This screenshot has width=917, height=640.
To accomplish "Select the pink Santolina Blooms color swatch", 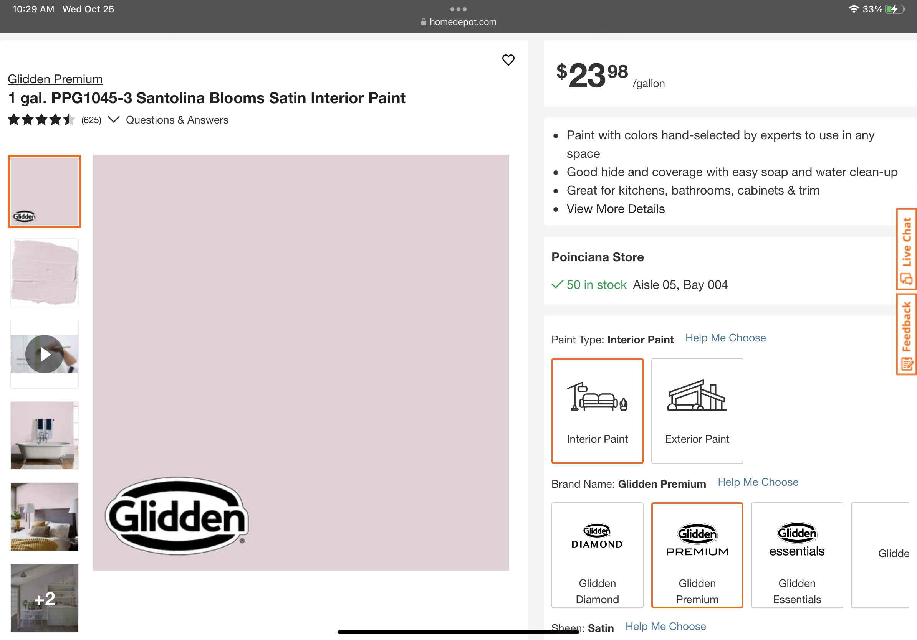I will pos(44,191).
